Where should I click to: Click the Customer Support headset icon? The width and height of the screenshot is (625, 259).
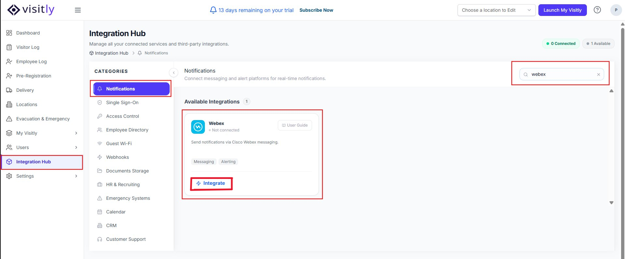pyautogui.click(x=100, y=239)
